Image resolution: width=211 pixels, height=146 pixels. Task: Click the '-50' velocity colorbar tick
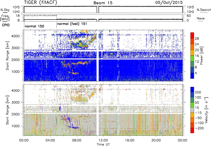(198, 118)
